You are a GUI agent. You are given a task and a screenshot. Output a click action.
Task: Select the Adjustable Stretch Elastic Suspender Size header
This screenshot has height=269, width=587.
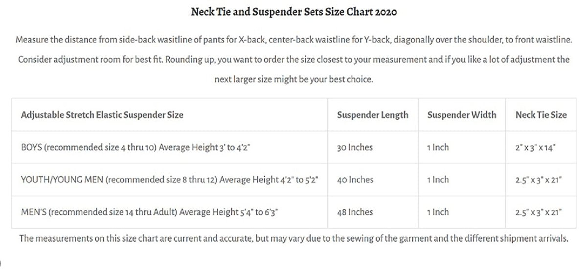coord(102,115)
